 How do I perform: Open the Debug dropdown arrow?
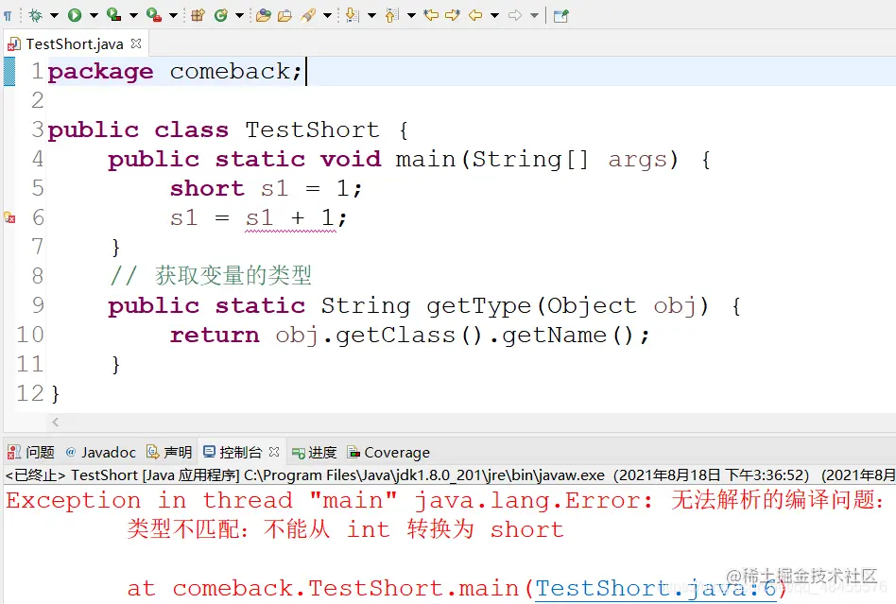point(54,16)
